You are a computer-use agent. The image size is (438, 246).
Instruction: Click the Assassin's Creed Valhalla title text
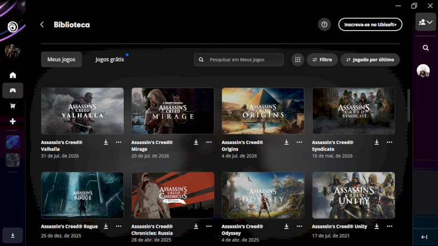coord(61,146)
